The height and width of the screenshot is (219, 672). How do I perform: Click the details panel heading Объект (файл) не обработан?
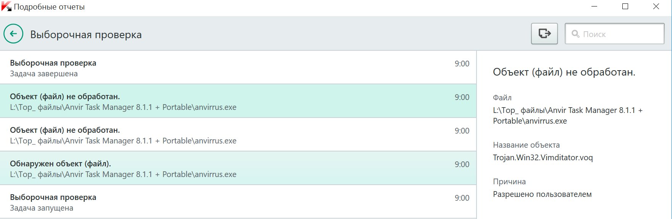564,72
